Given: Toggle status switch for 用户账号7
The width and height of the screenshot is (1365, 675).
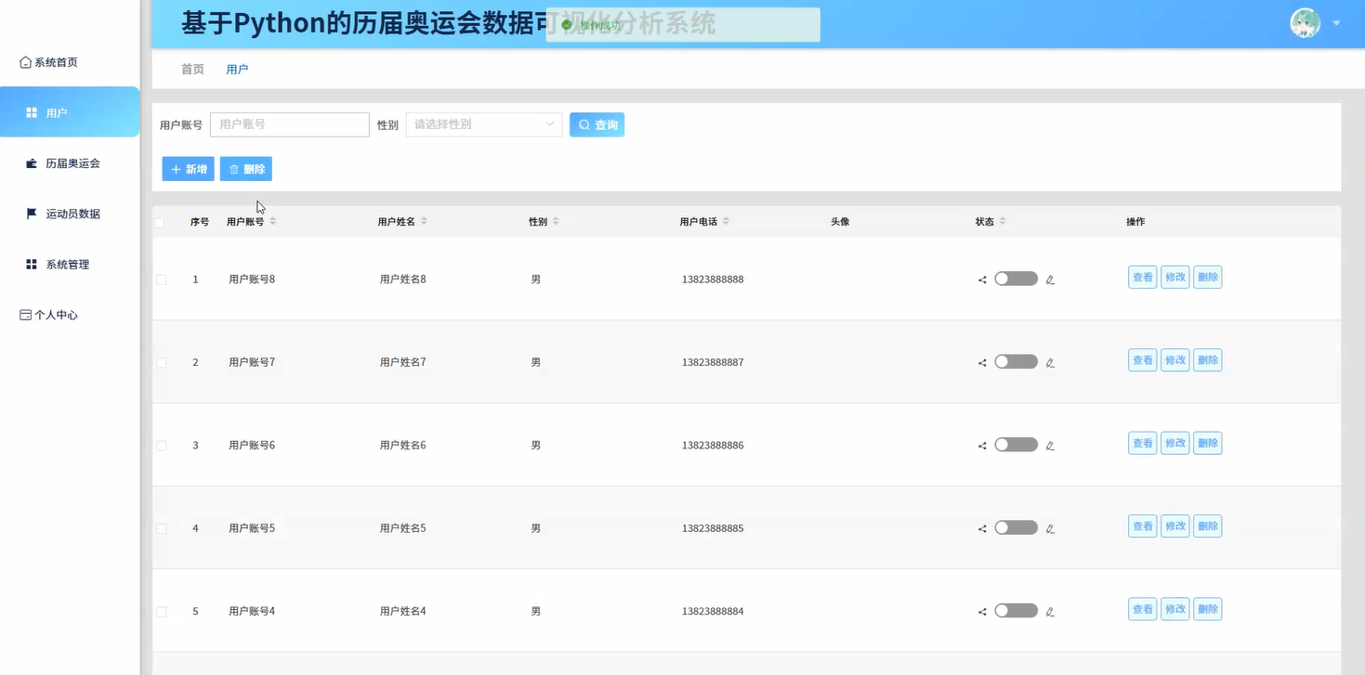Looking at the screenshot, I should coord(1016,361).
